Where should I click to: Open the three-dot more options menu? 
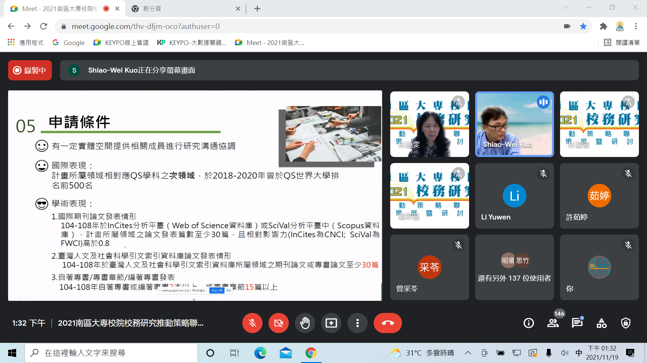(x=357, y=323)
